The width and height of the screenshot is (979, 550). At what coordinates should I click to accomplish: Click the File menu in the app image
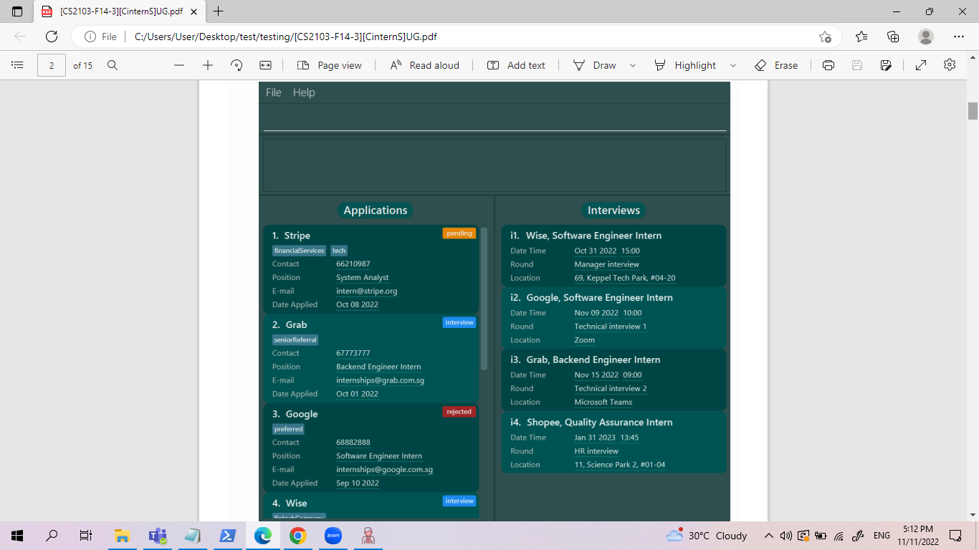pos(274,92)
